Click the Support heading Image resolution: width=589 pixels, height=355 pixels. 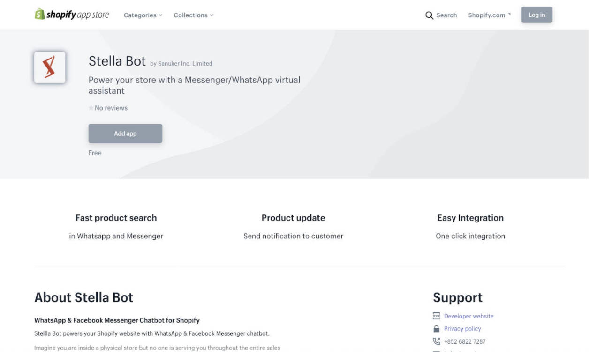click(x=458, y=298)
